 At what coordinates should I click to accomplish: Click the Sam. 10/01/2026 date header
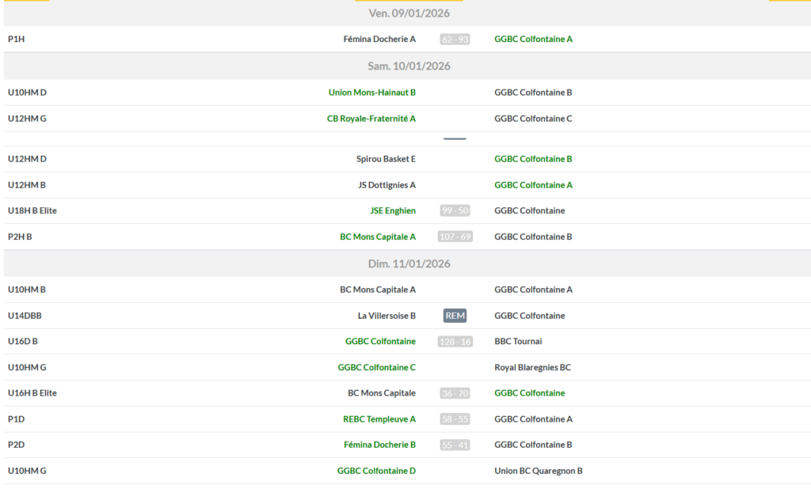tap(409, 66)
